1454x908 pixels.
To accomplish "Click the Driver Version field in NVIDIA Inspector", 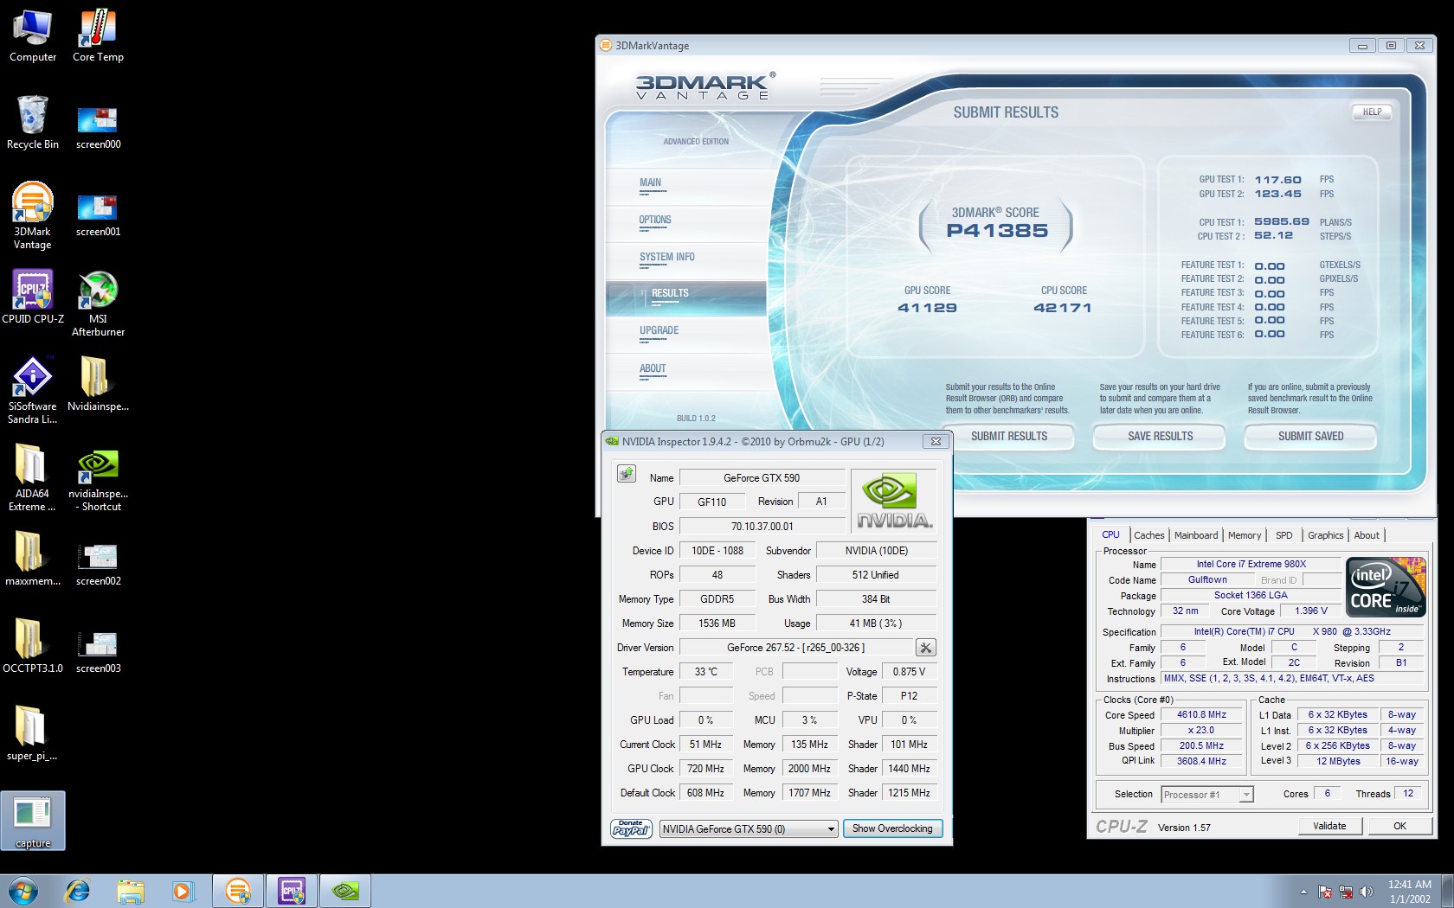I will [795, 647].
